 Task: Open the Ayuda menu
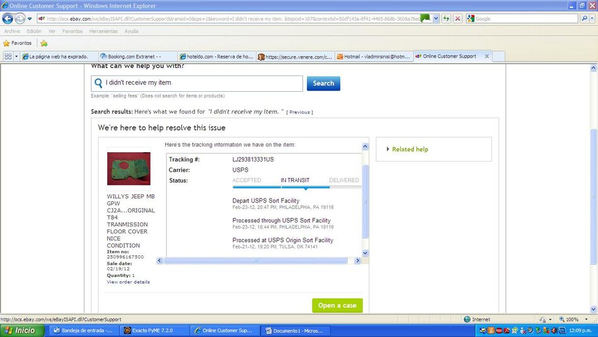131,31
